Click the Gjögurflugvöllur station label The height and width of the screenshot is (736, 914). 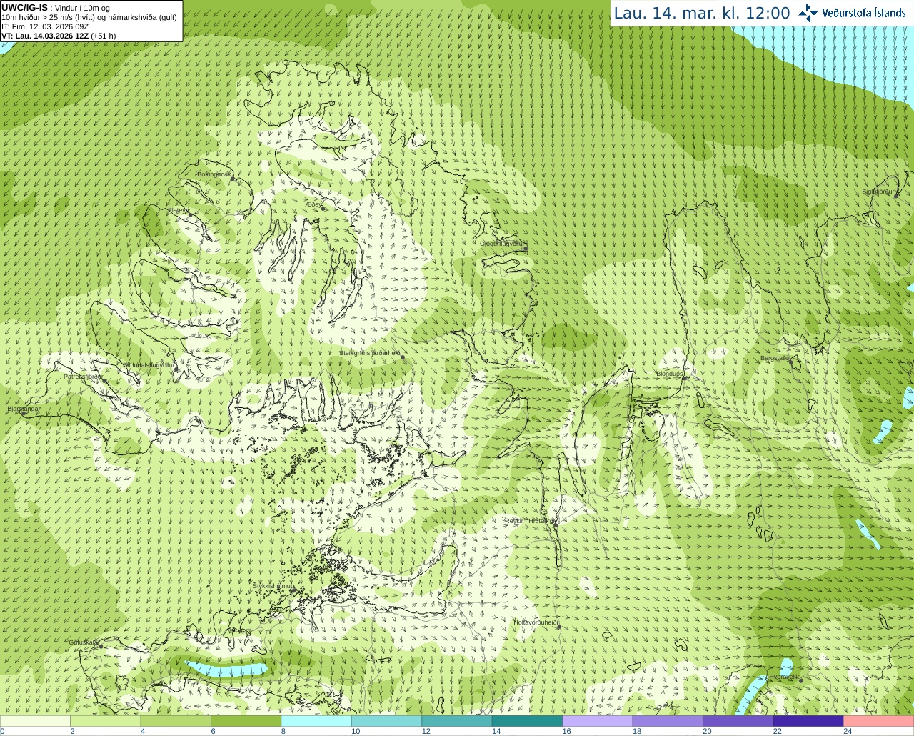pos(502,244)
